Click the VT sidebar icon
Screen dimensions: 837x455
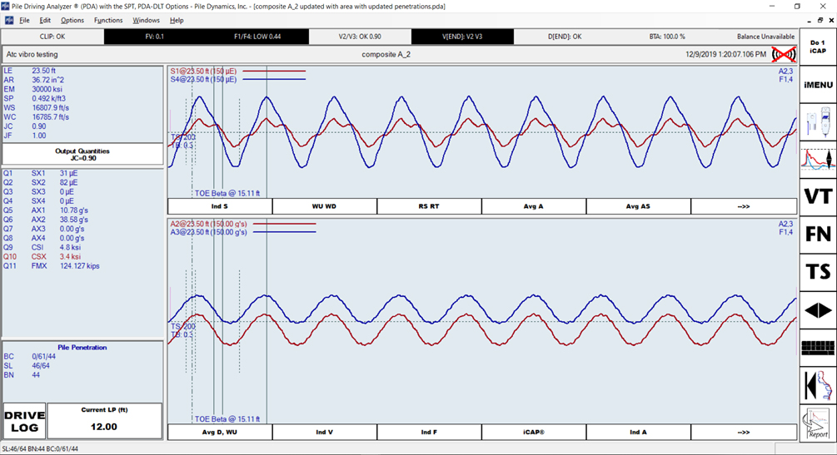(x=818, y=196)
